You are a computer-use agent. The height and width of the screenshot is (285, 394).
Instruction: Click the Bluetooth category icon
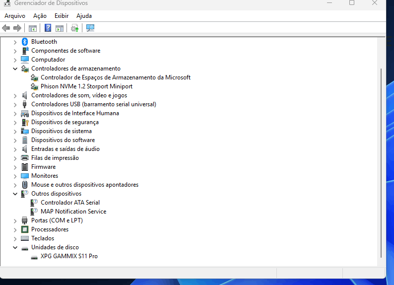click(x=25, y=42)
